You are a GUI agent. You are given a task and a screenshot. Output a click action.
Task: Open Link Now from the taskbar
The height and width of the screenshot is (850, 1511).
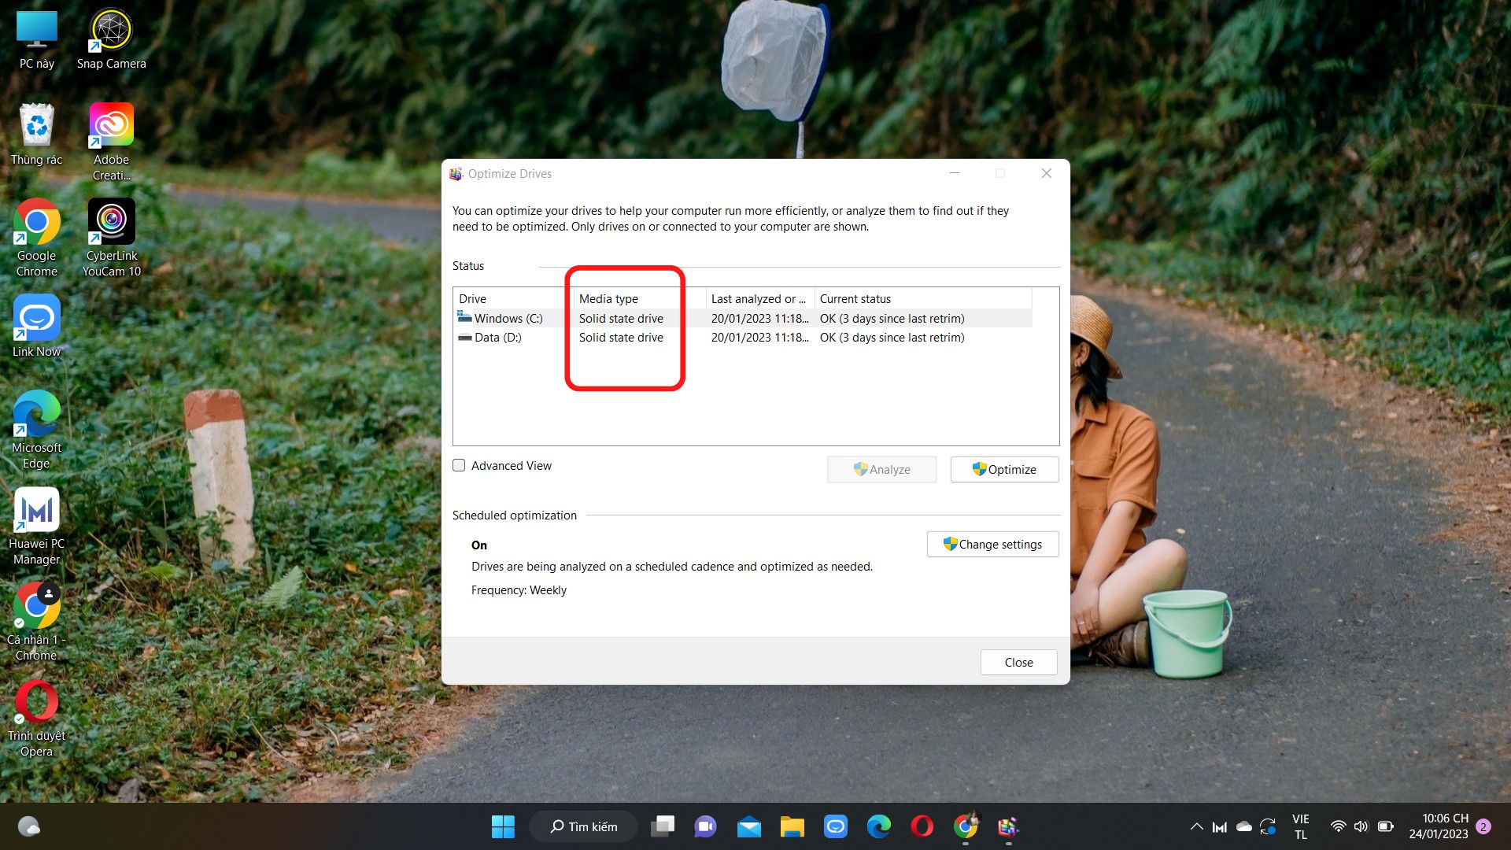(x=835, y=826)
